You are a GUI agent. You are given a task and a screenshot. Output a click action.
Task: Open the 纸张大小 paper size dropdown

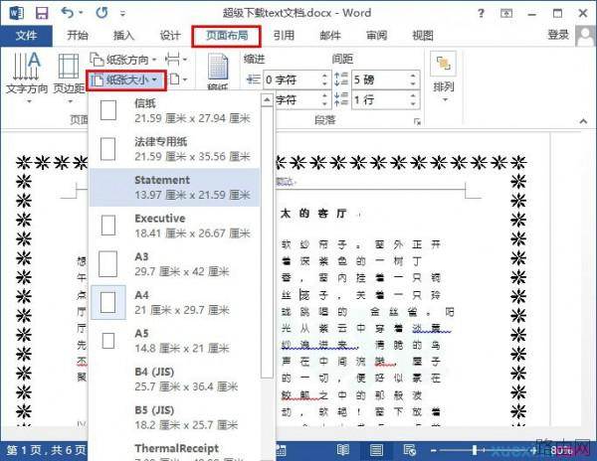click(126, 80)
